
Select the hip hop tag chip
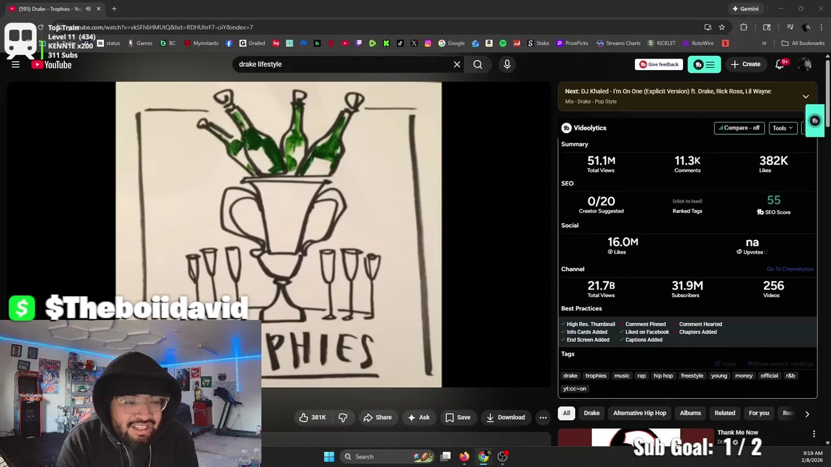[x=663, y=376]
